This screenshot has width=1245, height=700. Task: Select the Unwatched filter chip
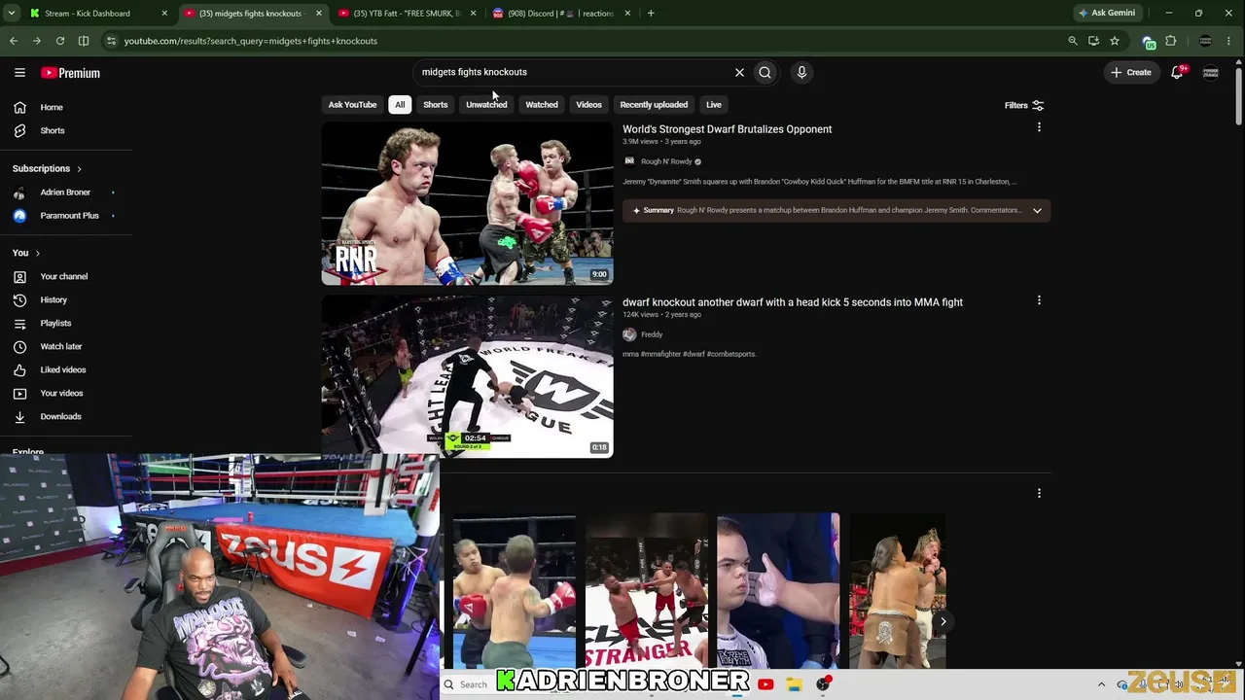click(486, 104)
